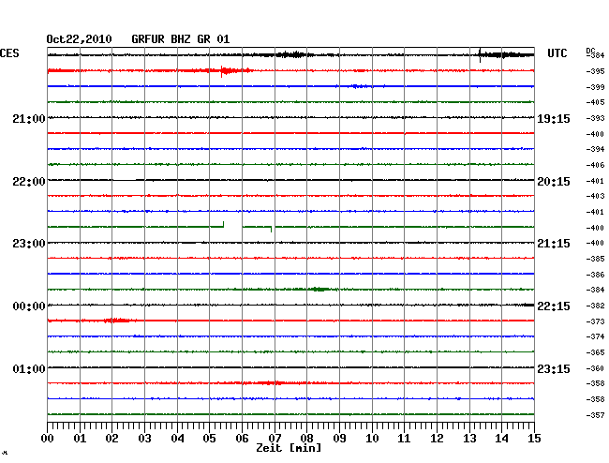Screen dimensions: 609x463
Task: Select the 01:00 local time label
Action: [29, 369]
